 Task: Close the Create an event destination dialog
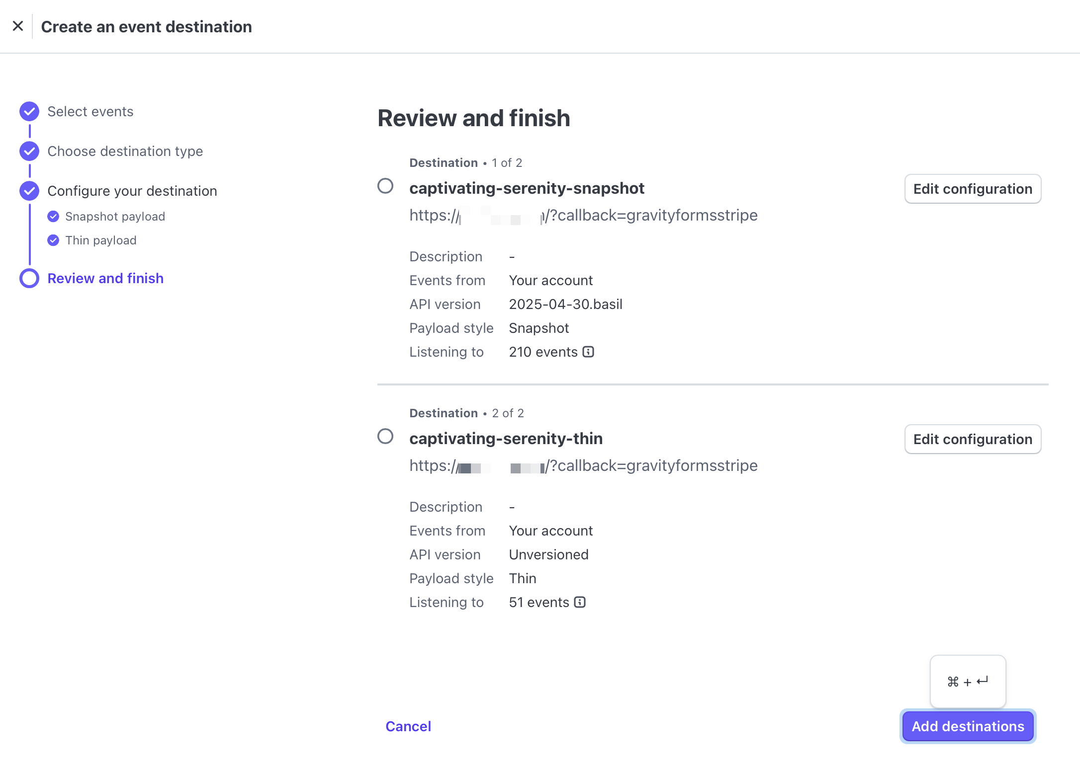coord(18,26)
